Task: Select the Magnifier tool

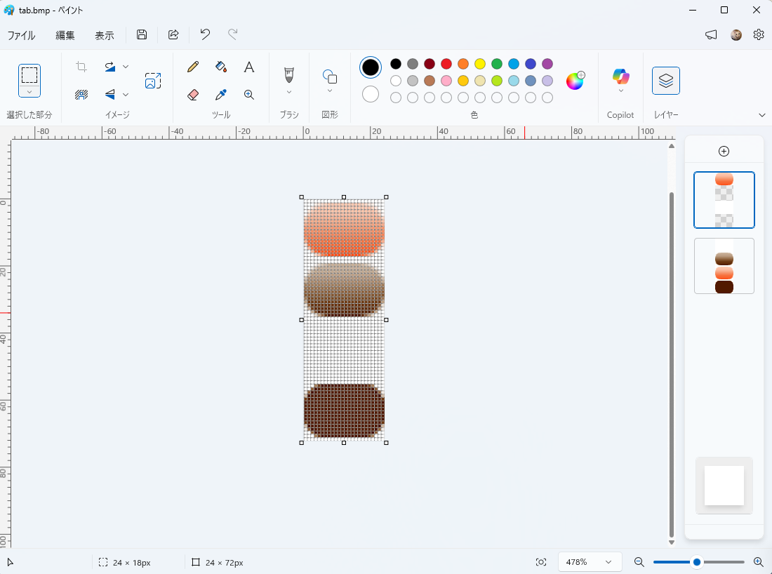Action: click(x=248, y=95)
